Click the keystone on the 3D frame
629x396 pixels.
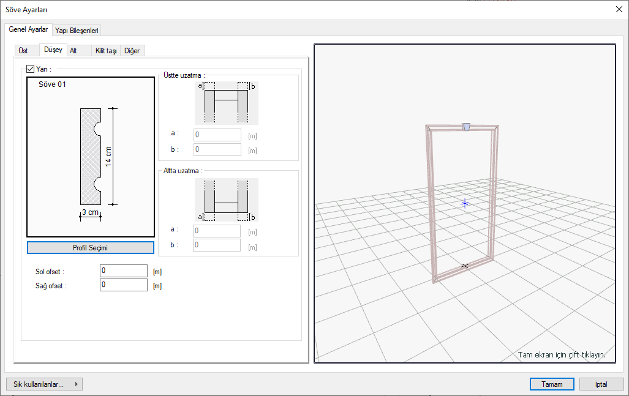pos(465,127)
